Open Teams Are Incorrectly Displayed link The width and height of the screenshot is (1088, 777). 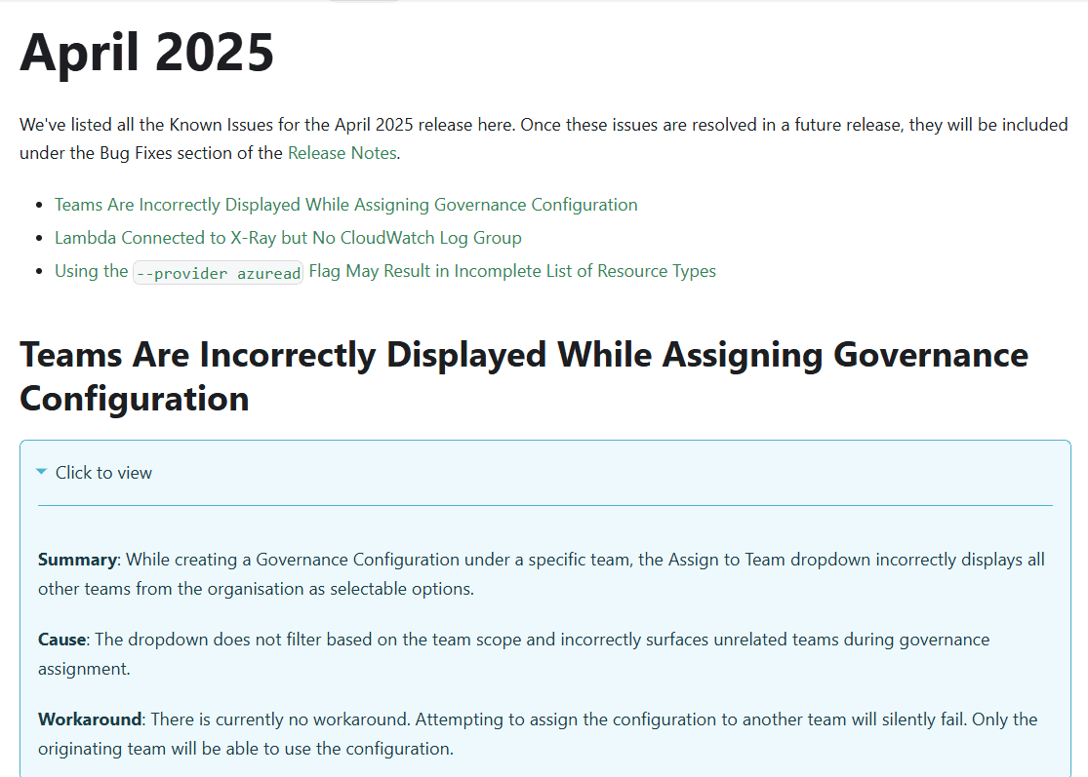click(x=345, y=205)
